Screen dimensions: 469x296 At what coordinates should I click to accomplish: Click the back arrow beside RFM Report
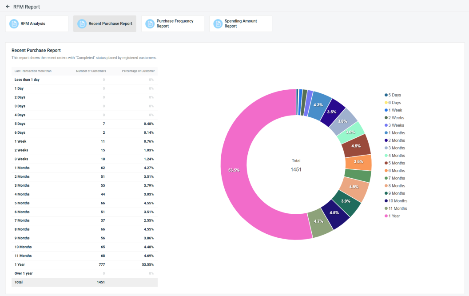(x=8, y=7)
